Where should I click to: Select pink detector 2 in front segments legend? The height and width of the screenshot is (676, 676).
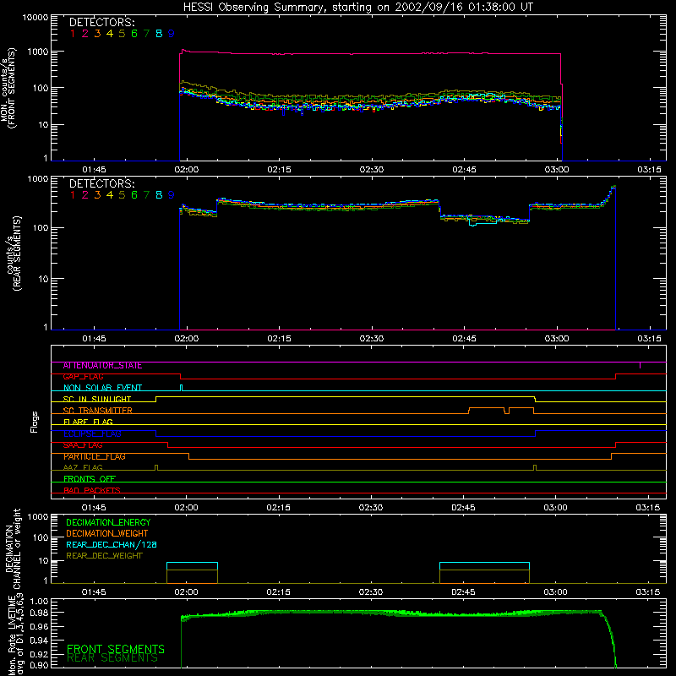click(85, 34)
